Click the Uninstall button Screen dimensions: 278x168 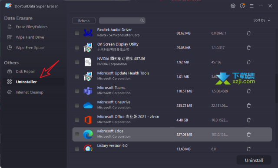(254, 160)
